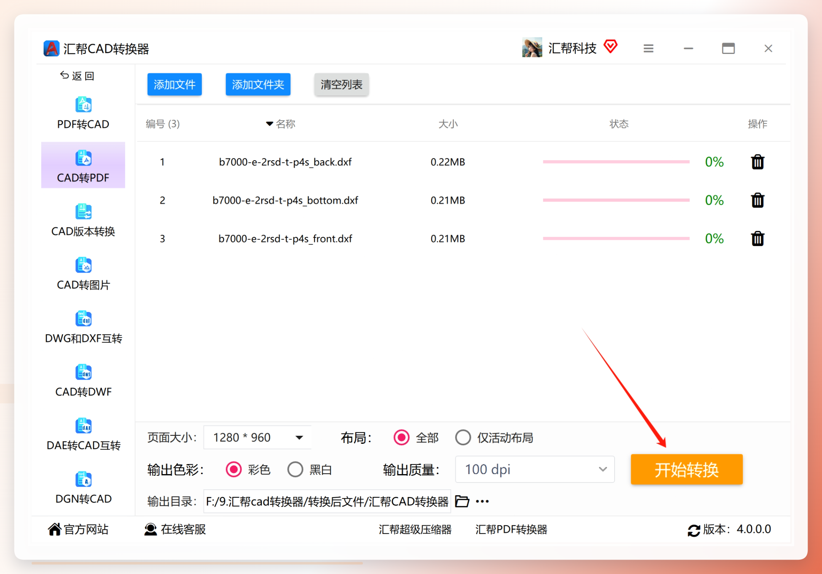Click the three-dots browse output directory icon
This screenshot has height=574, width=822.
coord(482,501)
